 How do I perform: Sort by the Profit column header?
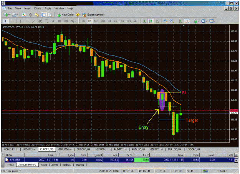(225, 155)
